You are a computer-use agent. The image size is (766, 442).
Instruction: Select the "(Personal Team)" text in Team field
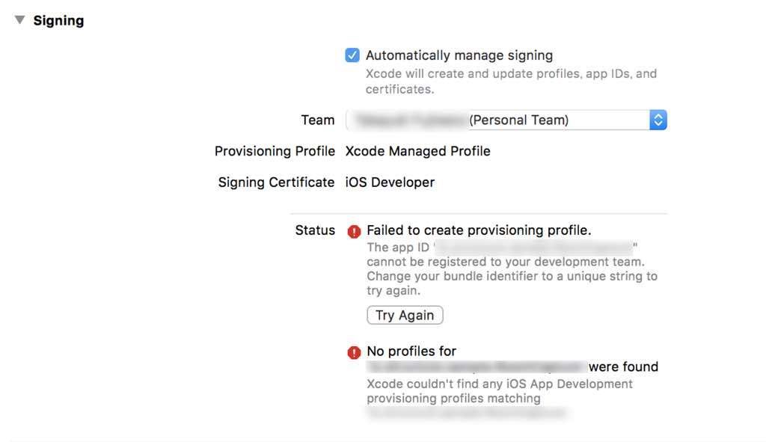518,120
